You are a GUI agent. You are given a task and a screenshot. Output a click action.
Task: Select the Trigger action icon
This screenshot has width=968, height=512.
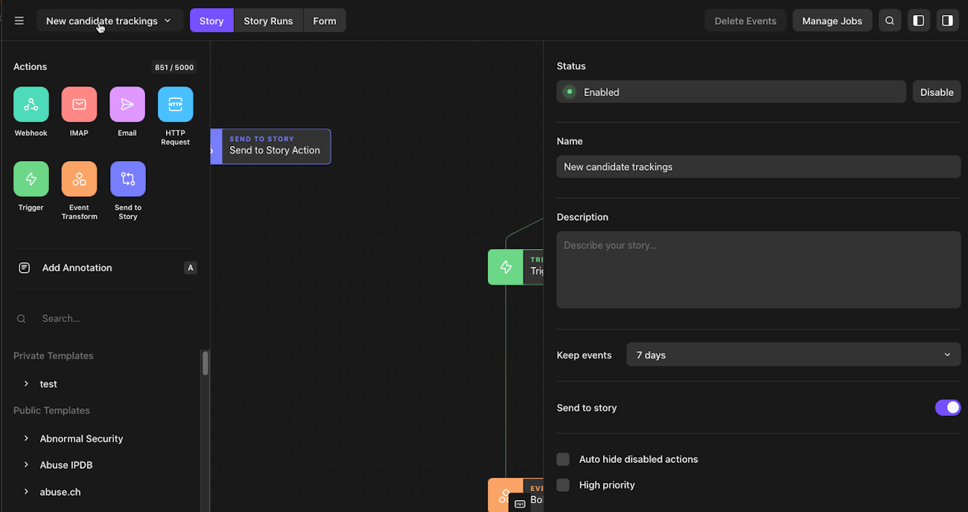(x=31, y=179)
